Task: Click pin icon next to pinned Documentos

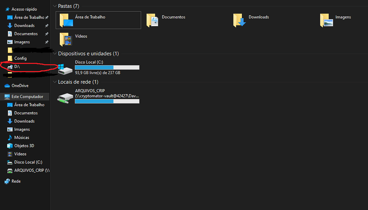Action: pyautogui.click(x=47, y=34)
